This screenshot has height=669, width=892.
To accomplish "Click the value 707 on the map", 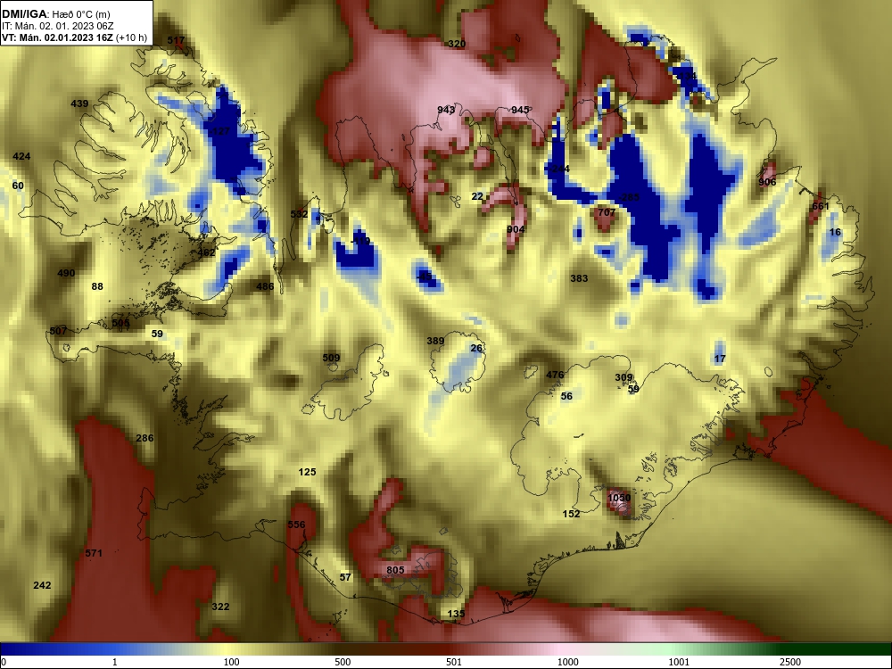I will click(x=607, y=213).
